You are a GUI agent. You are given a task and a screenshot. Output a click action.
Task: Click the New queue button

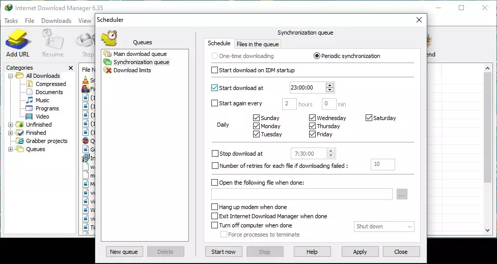tap(124, 252)
